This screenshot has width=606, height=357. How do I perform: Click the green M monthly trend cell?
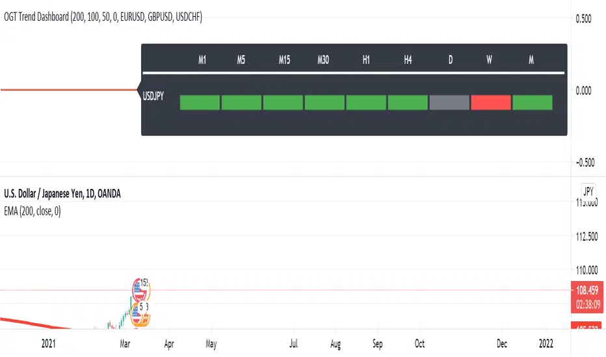[533, 103]
